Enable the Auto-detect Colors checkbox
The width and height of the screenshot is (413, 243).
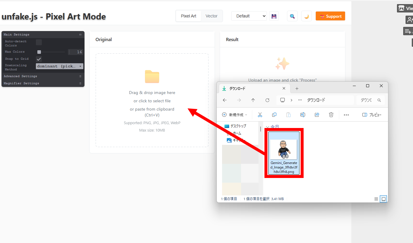click(39, 42)
